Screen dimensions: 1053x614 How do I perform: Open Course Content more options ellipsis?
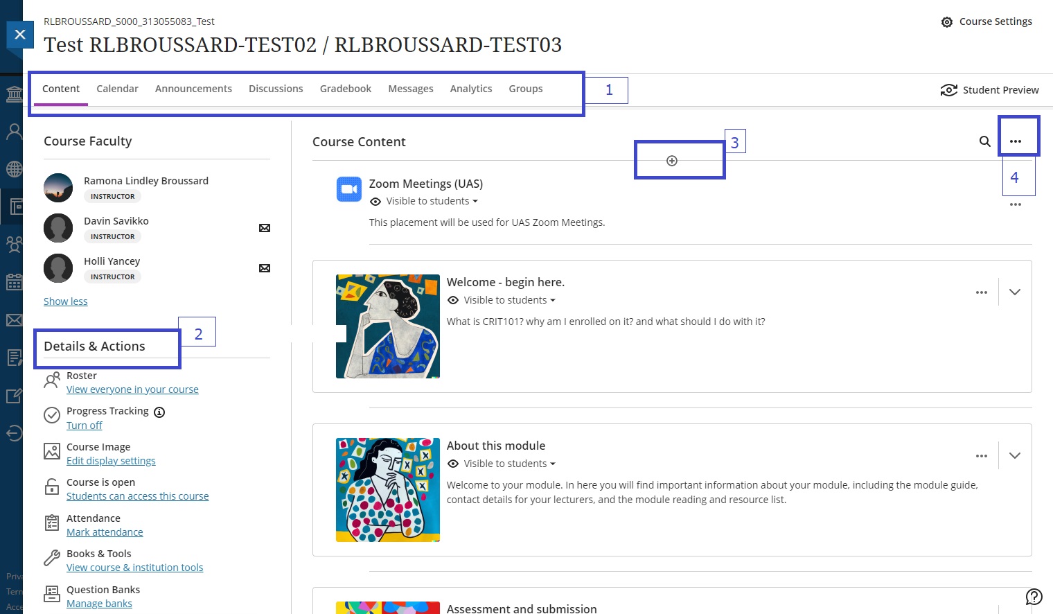(1016, 141)
